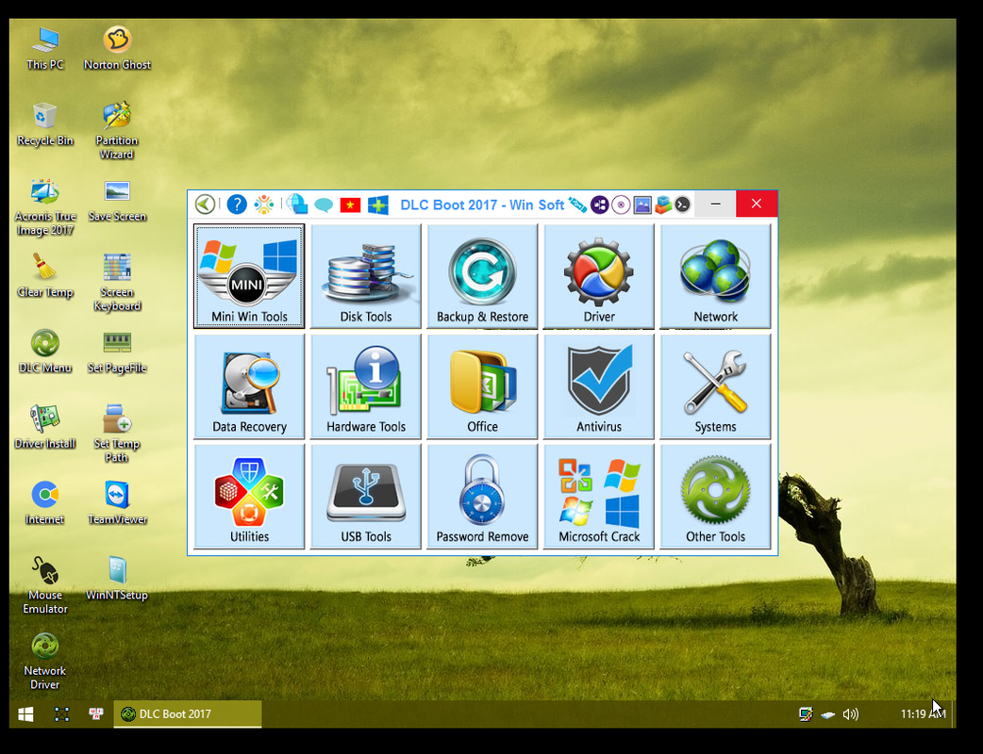
Task: Open the Disk Tools category
Action: pyautogui.click(x=365, y=275)
